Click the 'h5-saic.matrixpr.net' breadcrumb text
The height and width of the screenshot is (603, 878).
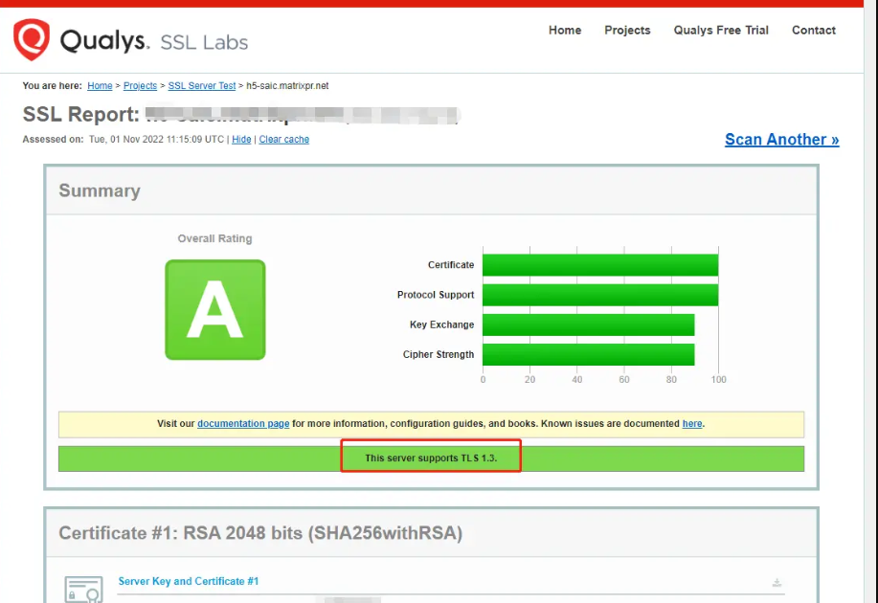coord(287,85)
